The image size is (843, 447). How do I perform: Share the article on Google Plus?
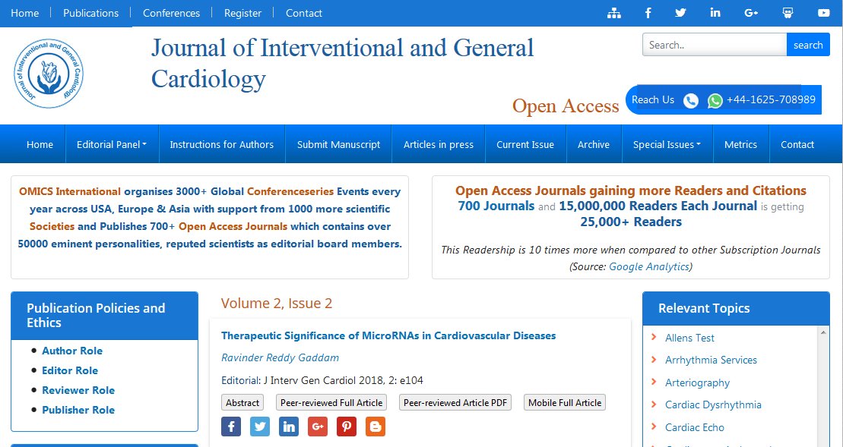click(x=318, y=427)
